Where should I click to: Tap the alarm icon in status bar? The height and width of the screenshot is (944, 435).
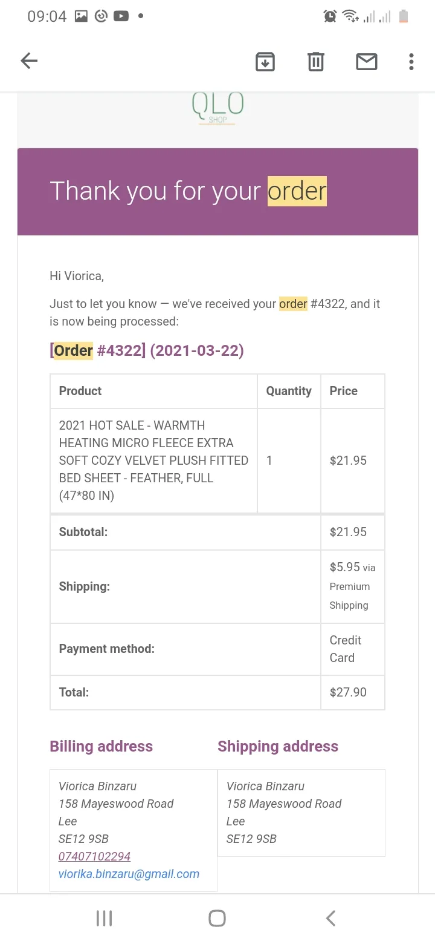(330, 16)
